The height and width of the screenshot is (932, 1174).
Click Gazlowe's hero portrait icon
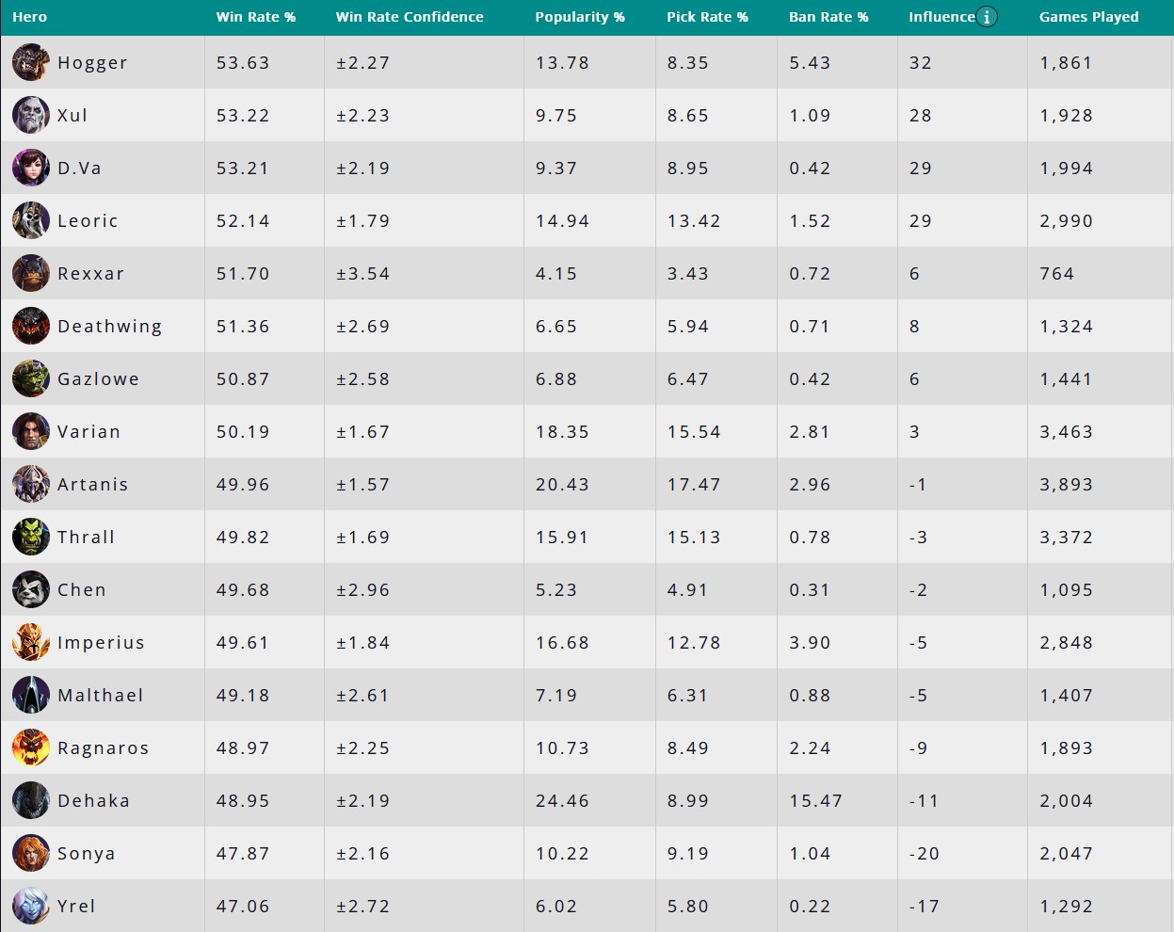(x=31, y=378)
